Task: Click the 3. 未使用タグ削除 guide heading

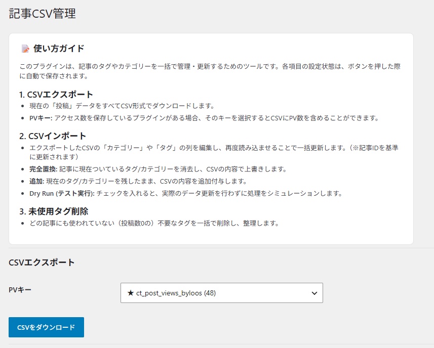Action: point(54,211)
